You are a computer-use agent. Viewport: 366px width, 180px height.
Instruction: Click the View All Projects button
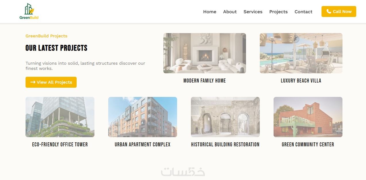click(51, 82)
